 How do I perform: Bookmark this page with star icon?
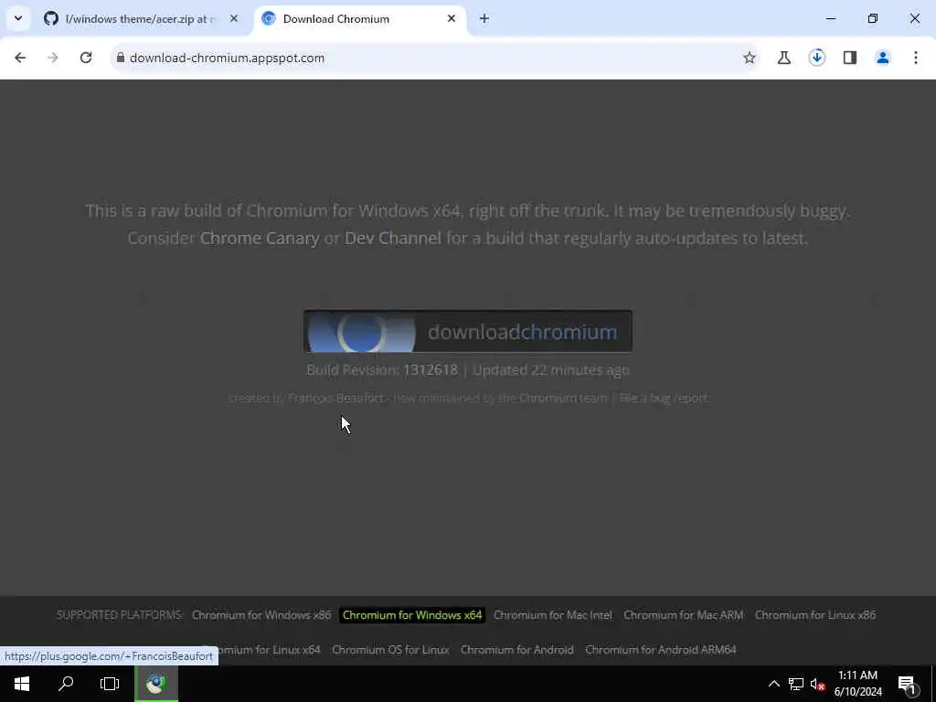pos(750,58)
